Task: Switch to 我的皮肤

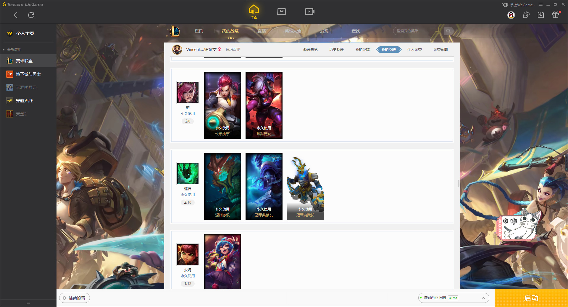Action: pos(388,50)
